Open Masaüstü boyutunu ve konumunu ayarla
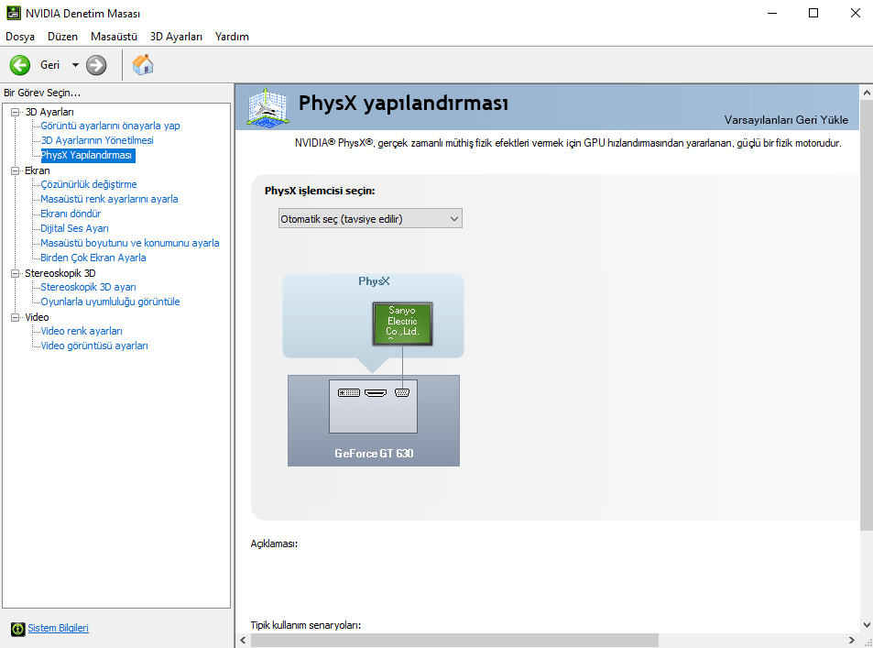 pos(130,243)
